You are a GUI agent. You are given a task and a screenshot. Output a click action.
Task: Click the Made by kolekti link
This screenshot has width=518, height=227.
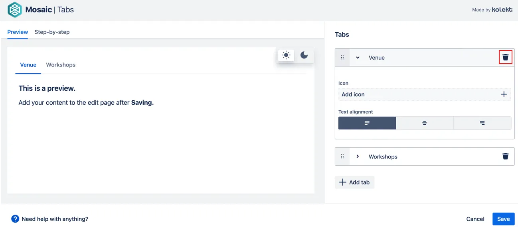click(x=492, y=10)
